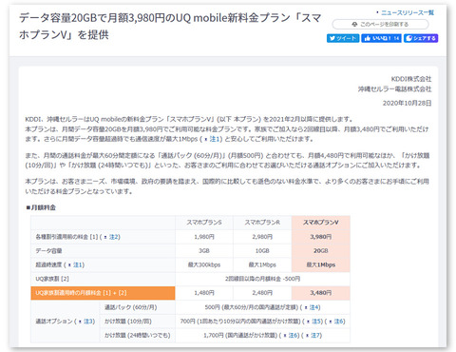The height and width of the screenshot is (352, 456).
Task: Open the 注4 link in the 通話パック row
Action: click(x=314, y=307)
